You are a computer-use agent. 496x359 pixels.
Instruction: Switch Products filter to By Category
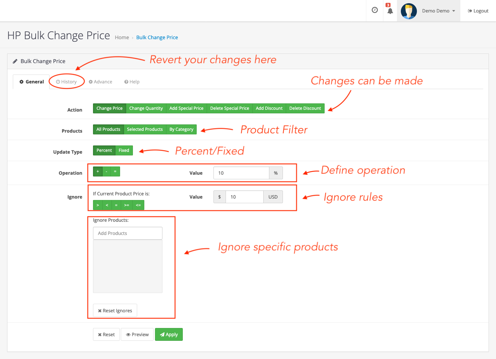[181, 129]
